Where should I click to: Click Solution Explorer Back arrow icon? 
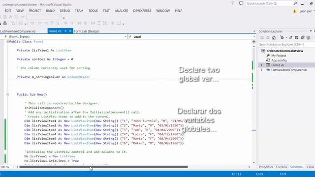click(x=262, y=38)
